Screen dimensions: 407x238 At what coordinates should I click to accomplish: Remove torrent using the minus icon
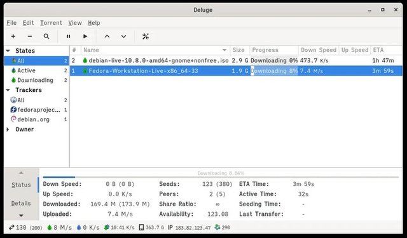[30, 37]
